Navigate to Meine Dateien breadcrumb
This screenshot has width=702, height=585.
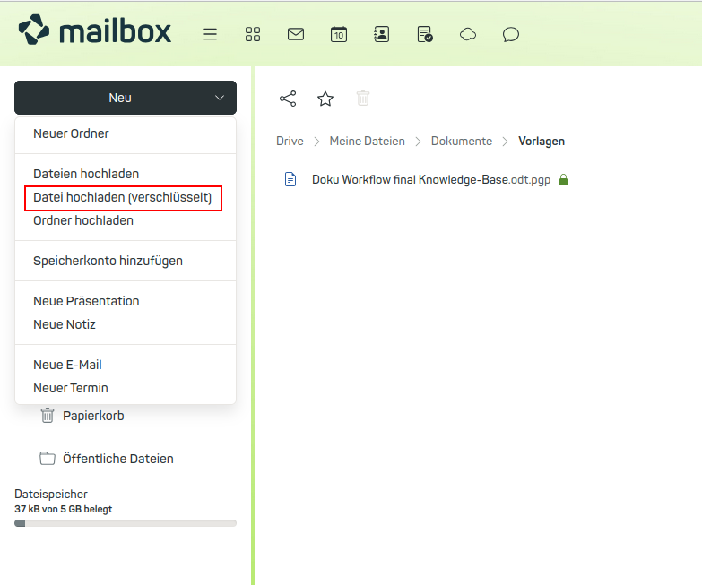(367, 141)
